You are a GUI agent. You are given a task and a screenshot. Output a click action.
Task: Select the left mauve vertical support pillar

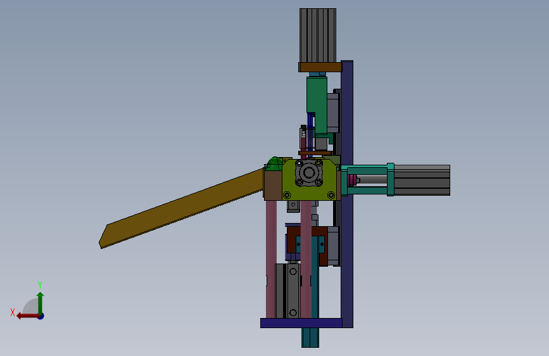(x=270, y=259)
